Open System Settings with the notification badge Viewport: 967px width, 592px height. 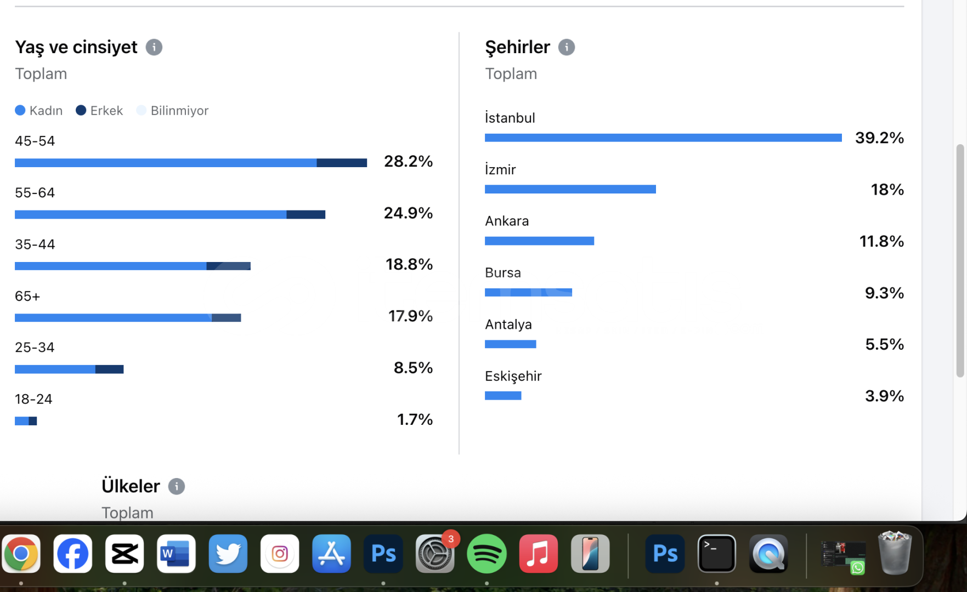[x=435, y=554]
